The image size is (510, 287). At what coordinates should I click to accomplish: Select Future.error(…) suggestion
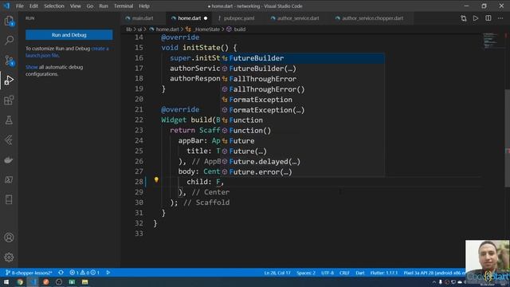click(303, 172)
